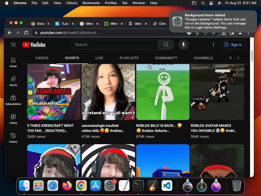The image size is (261, 196).
Task: Open Safari from the Dock
Action: [53, 186]
